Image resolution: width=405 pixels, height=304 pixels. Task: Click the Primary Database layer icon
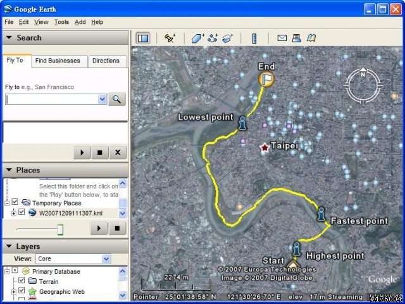(x=25, y=271)
